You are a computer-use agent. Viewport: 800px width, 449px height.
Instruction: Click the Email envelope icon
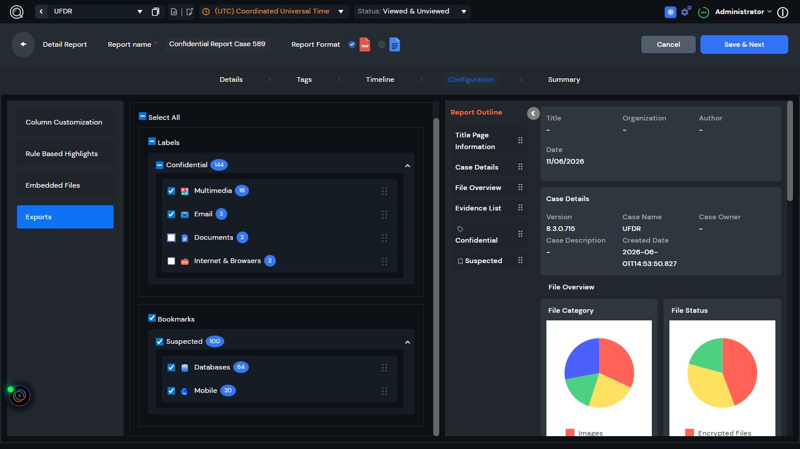coord(184,215)
